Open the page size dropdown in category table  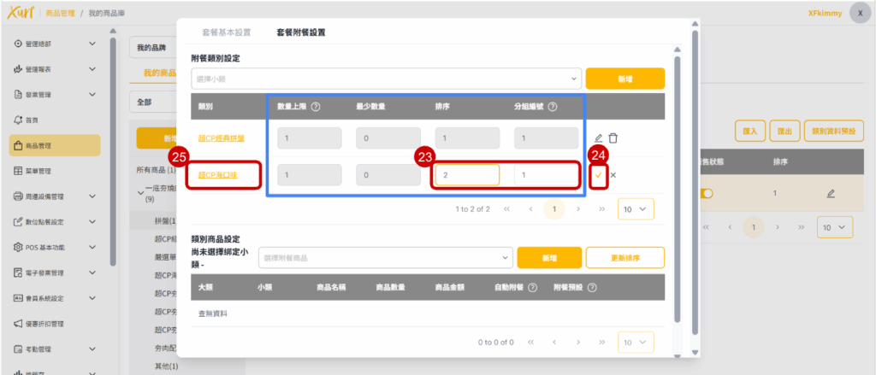(635, 208)
